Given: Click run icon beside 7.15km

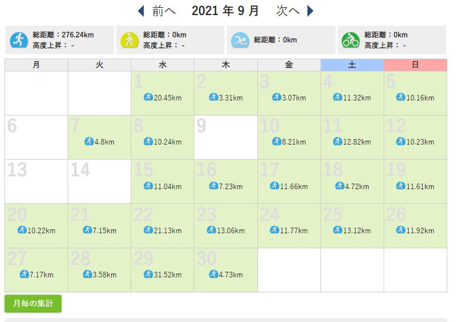Looking at the screenshot, I should tap(87, 229).
